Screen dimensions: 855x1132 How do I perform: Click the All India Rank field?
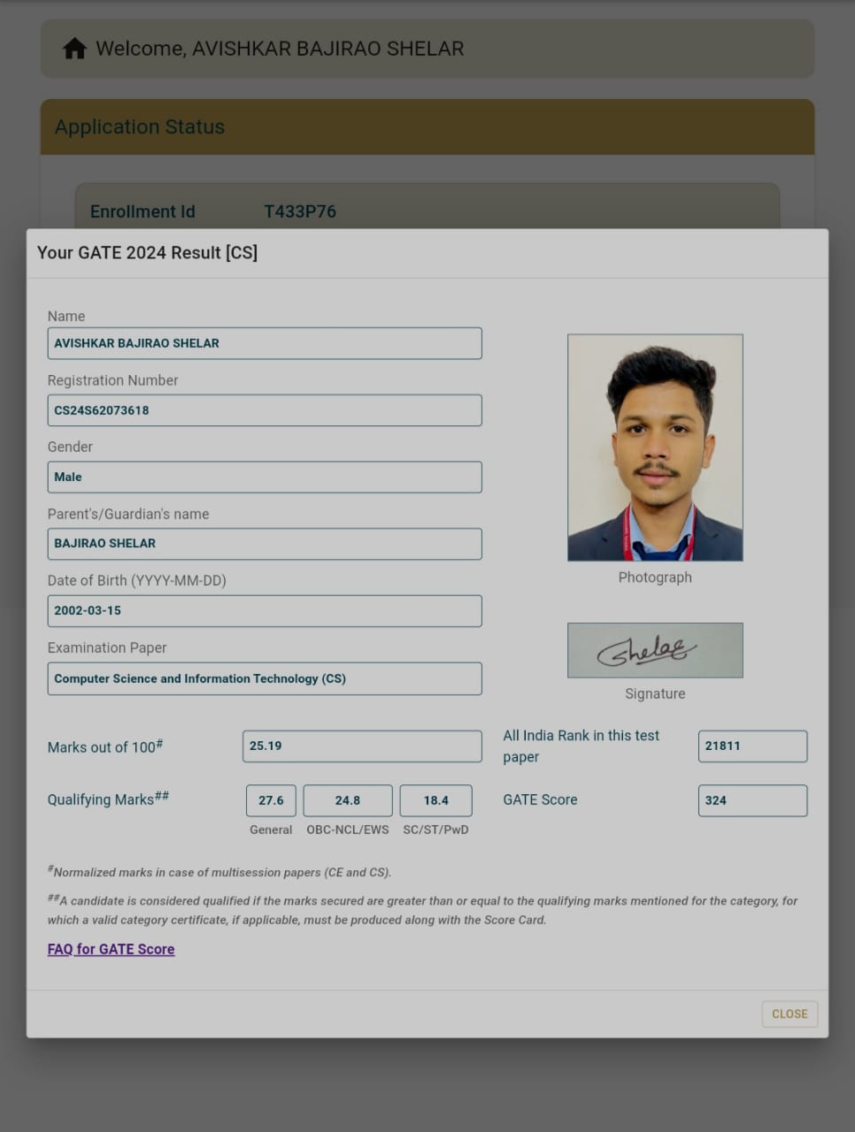[752, 746]
